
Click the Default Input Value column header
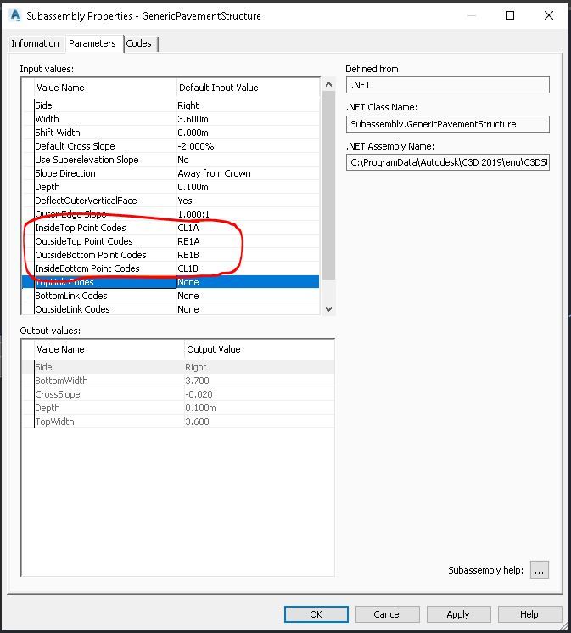(219, 88)
